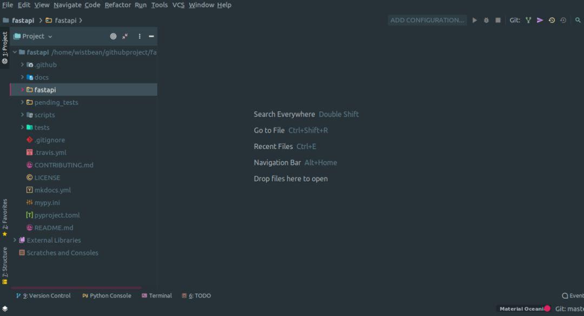Expand the docs folder

22,77
